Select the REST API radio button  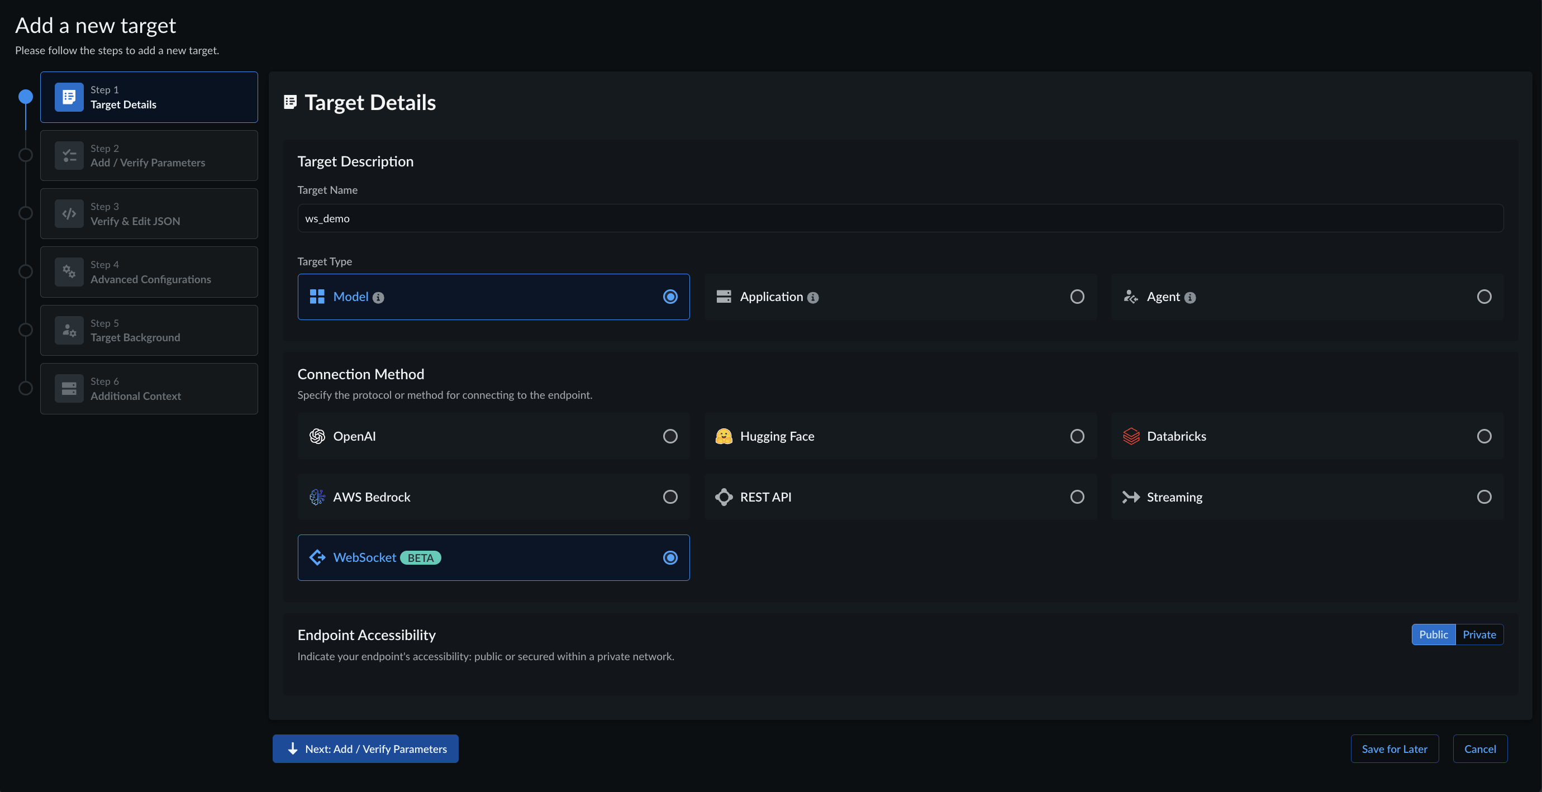pyautogui.click(x=1077, y=497)
